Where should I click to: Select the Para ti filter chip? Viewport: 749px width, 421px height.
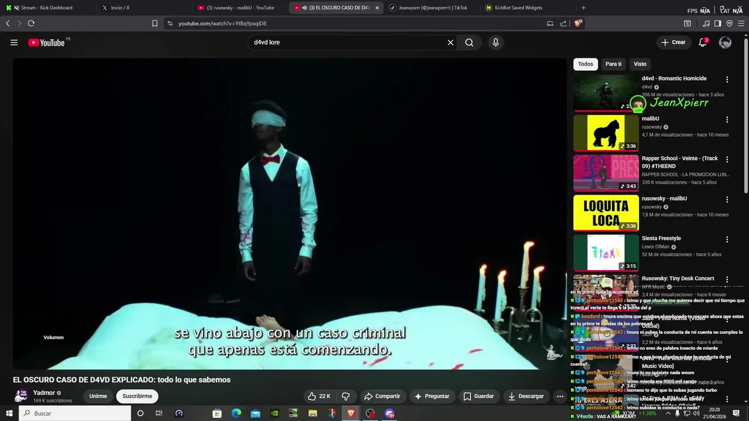coord(613,64)
